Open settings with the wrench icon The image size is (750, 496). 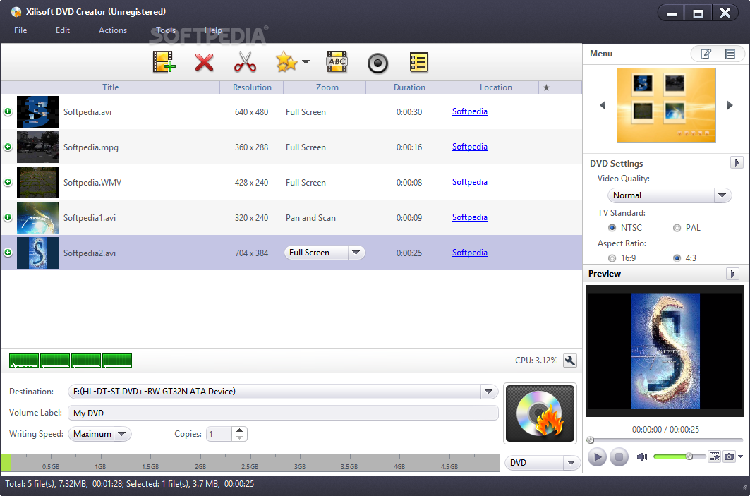click(x=569, y=361)
